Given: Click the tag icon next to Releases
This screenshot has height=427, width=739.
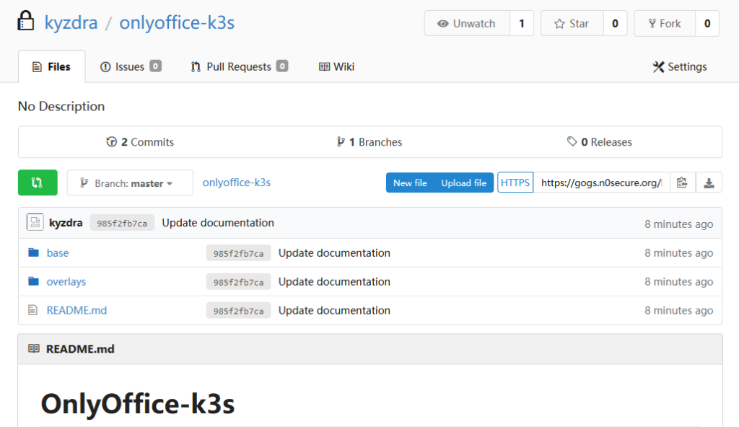Looking at the screenshot, I should point(572,141).
